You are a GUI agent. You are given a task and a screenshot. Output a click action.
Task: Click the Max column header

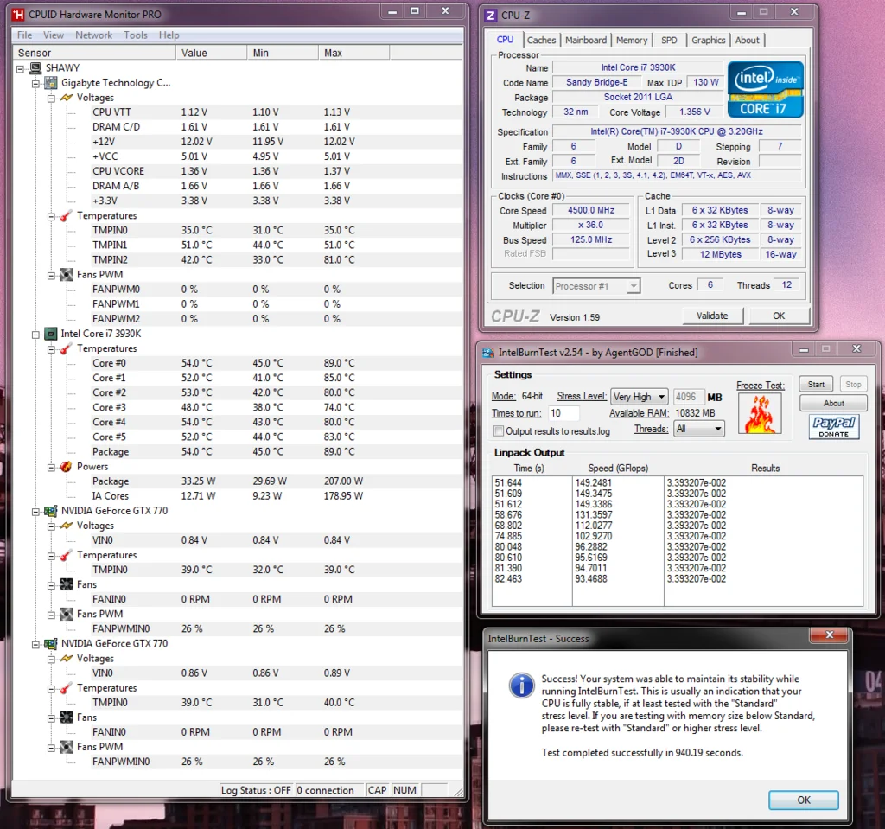353,53
